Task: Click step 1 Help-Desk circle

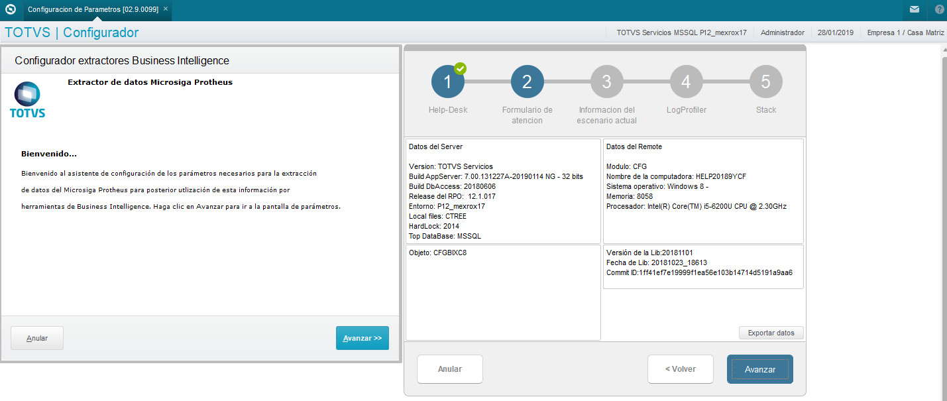Action: [x=448, y=82]
